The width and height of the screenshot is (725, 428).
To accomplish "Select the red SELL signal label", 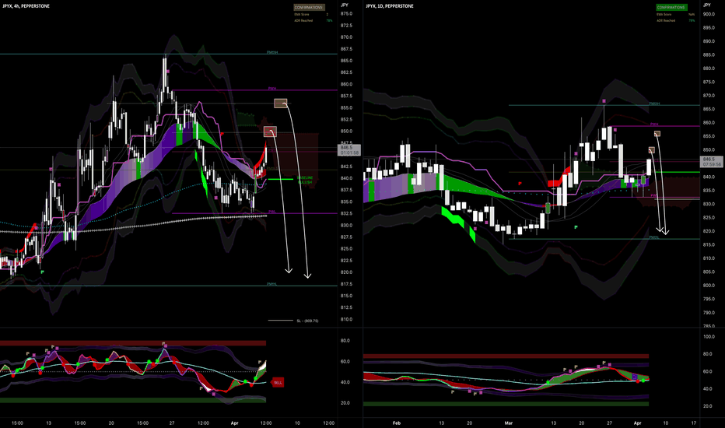I will coord(278,383).
